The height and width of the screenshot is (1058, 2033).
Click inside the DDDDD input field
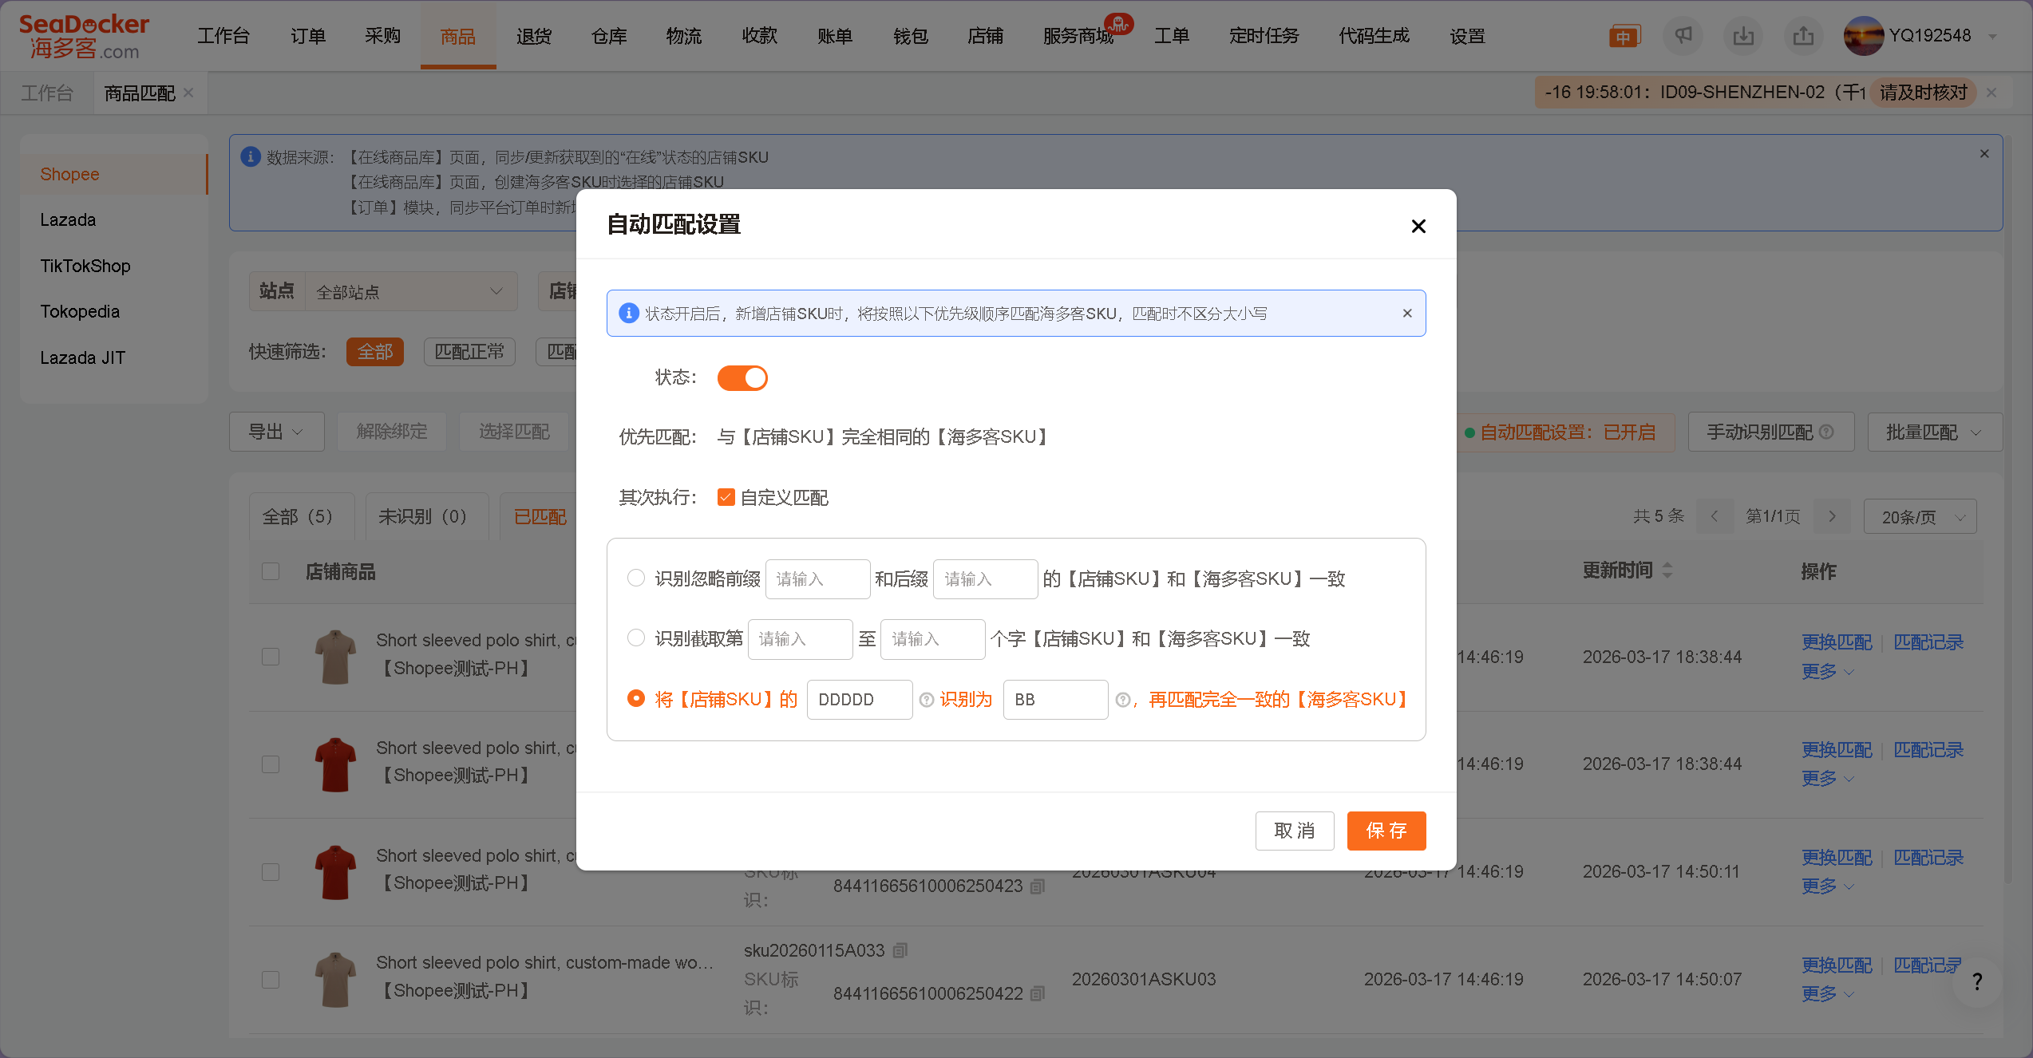(859, 700)
